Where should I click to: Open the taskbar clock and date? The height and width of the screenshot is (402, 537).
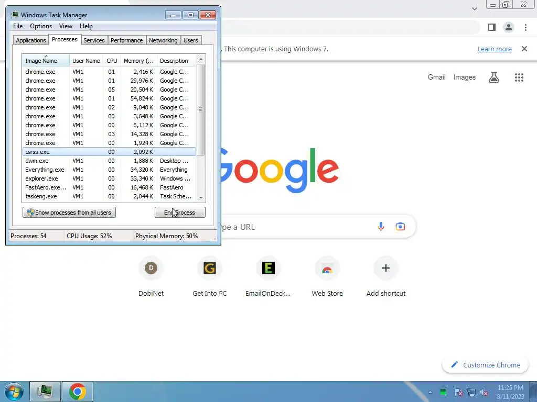point(510,392)
